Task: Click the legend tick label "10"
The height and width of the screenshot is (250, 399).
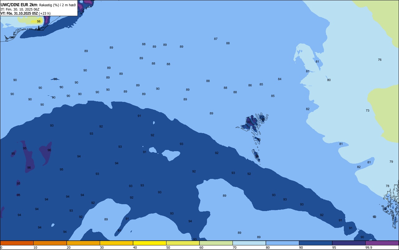Action: point(35,248)
